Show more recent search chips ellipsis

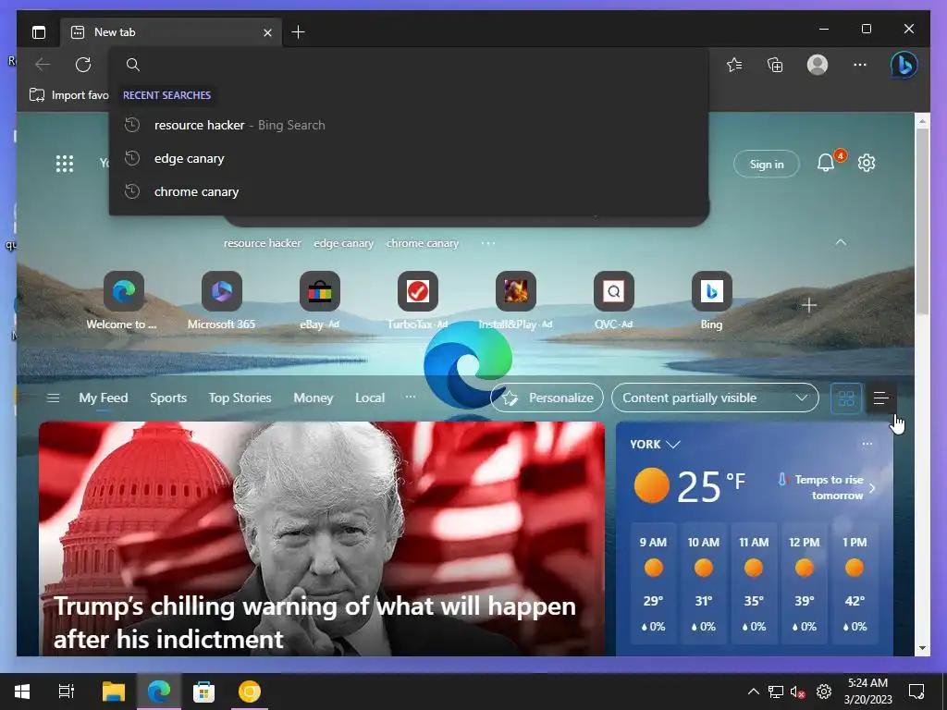488,243
